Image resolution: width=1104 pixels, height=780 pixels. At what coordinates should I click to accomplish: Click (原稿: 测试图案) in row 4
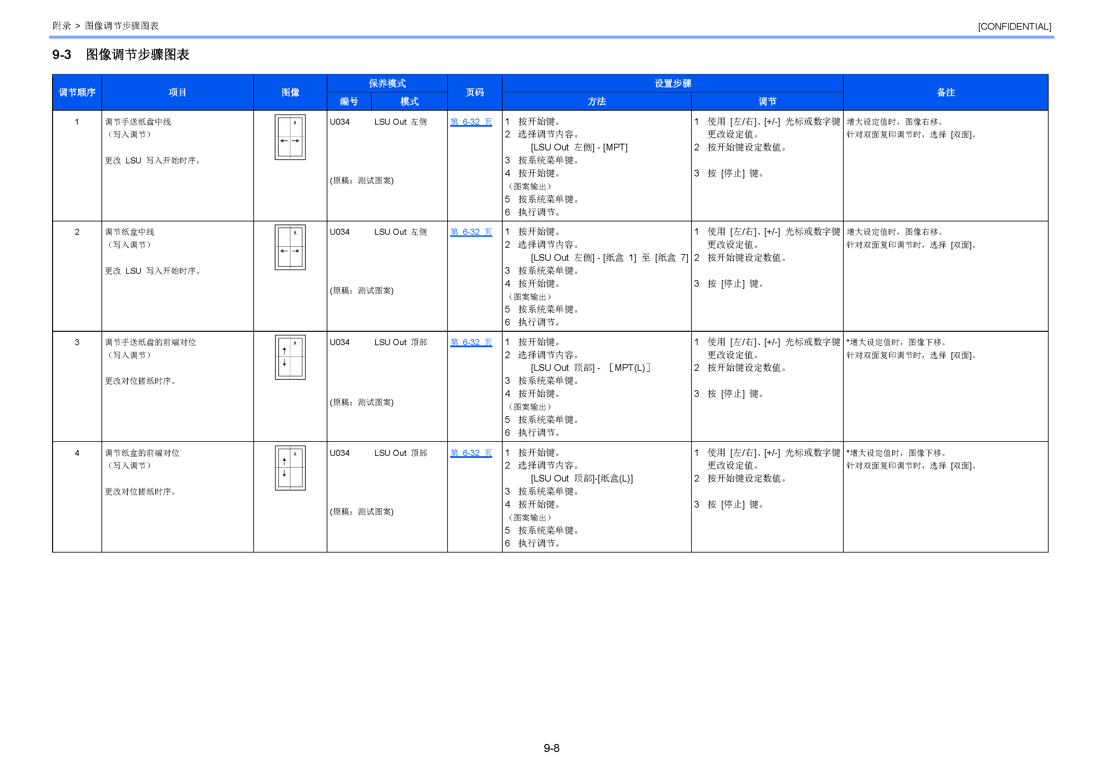pos(361,512)
